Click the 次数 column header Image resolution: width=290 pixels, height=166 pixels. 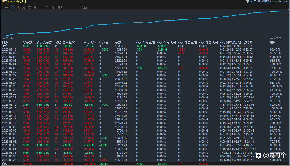pos(58,42)
